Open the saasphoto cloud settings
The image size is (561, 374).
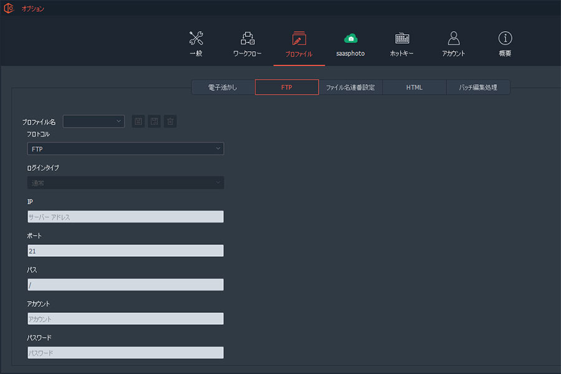click(350, 44)
